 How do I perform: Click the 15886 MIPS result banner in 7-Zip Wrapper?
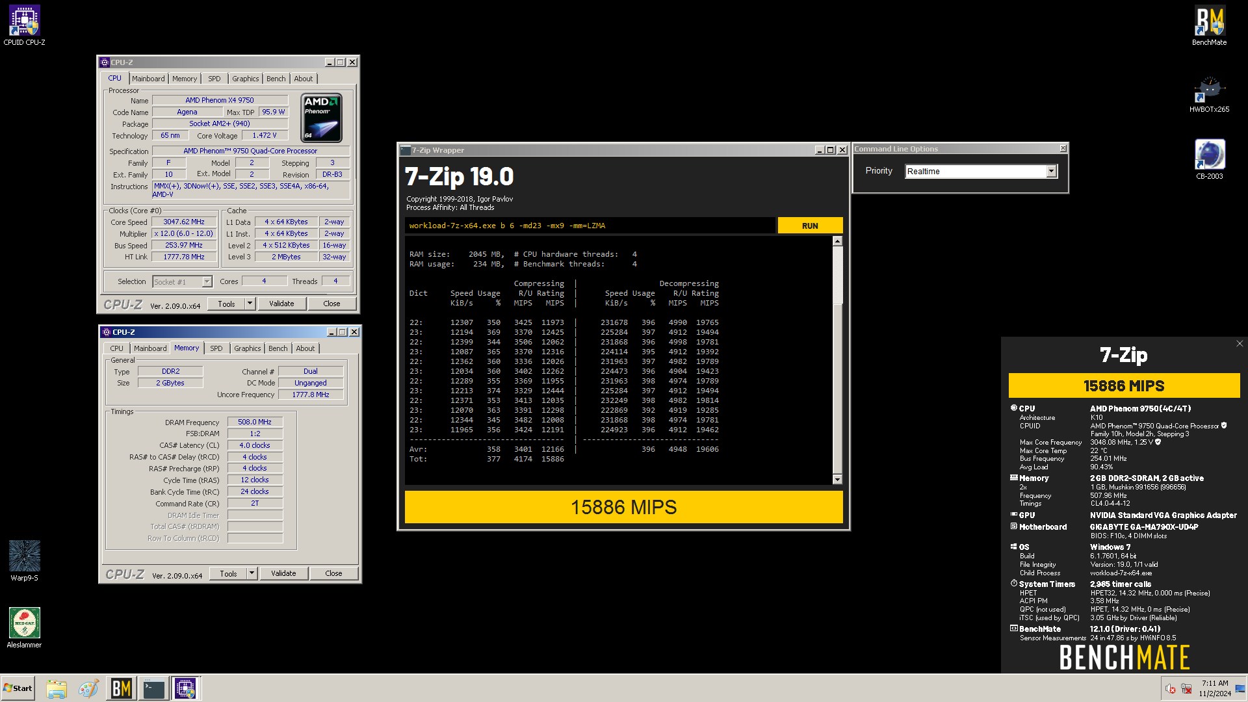click(623, 507)
